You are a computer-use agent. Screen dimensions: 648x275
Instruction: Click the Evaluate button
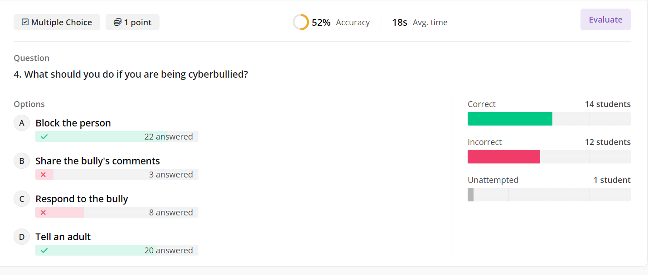605,19
